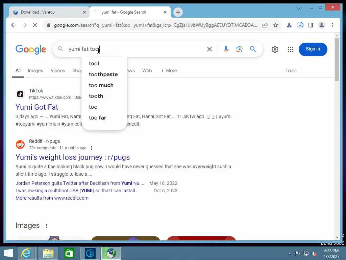Choose the 'tooth' autocomplete suggestion

(x=104, y=96)
